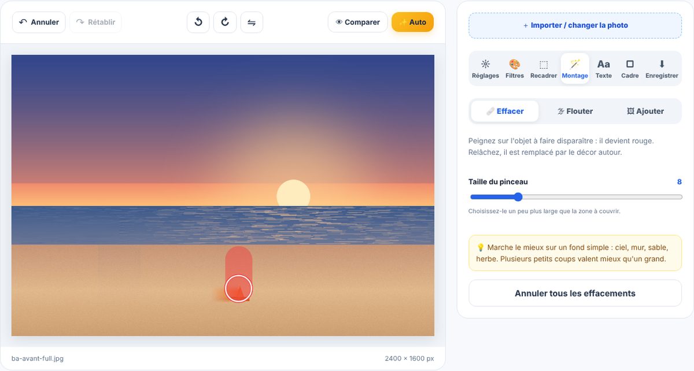Rotate the photo clockwise
Viewport: 694px width, 371px height.
[x=225, y=22]
